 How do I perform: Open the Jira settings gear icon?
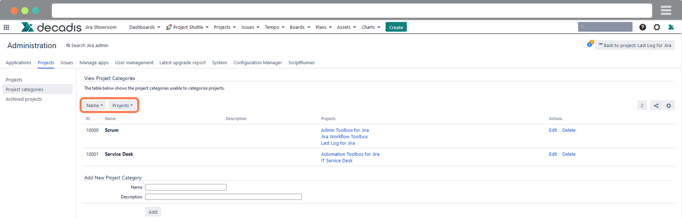pos(657,27)
